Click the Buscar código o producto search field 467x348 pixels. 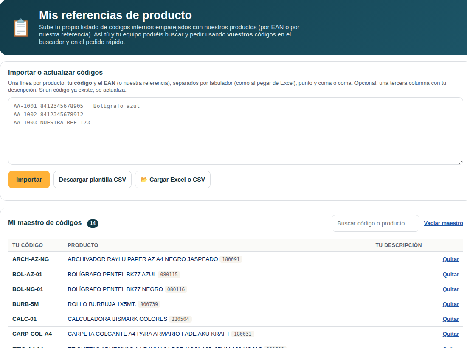point(375,223)
